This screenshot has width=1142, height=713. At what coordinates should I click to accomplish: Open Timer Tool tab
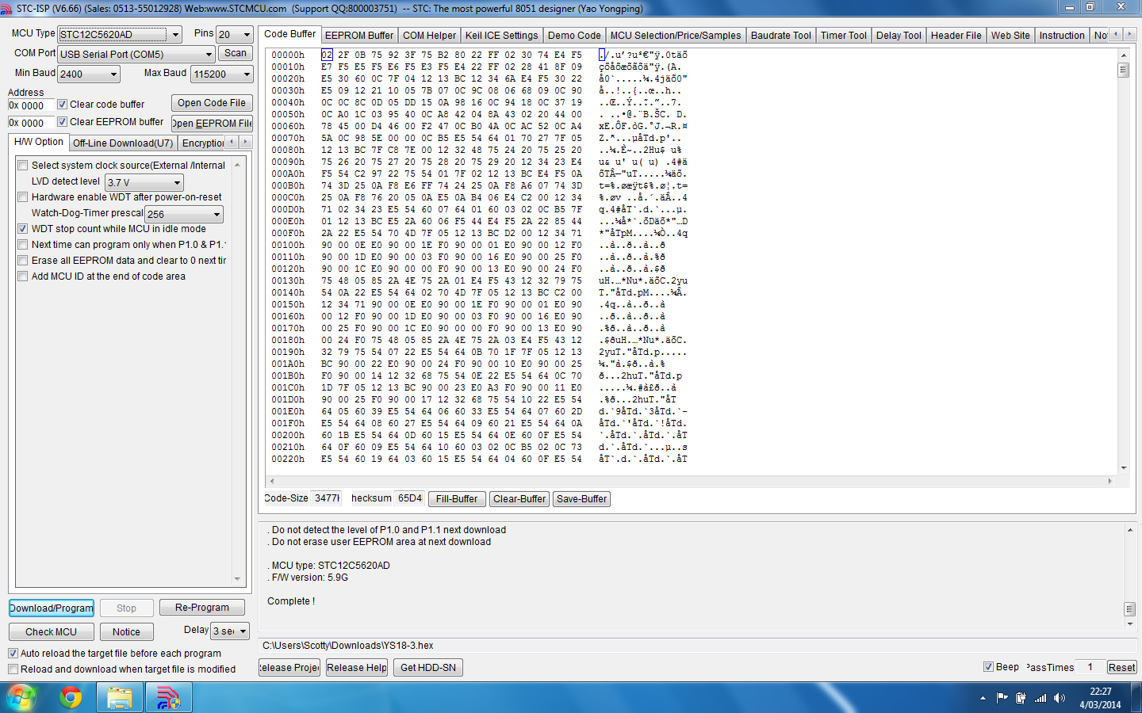click(844, 35)
